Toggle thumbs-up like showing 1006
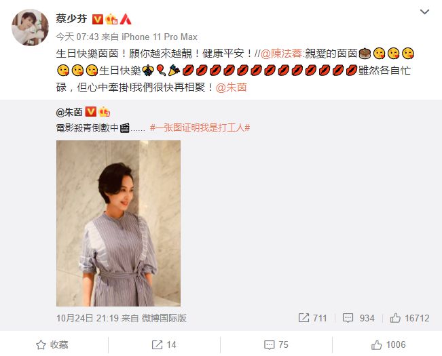Screen dimensions: 442x356 (388, 344)
